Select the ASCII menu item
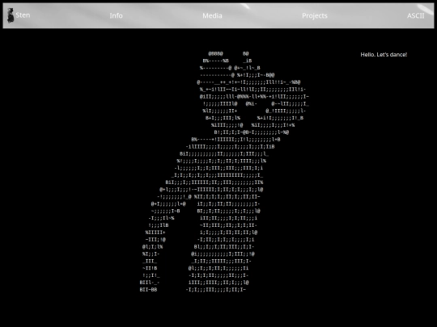 pyautogui.click(x=415, y=15)
